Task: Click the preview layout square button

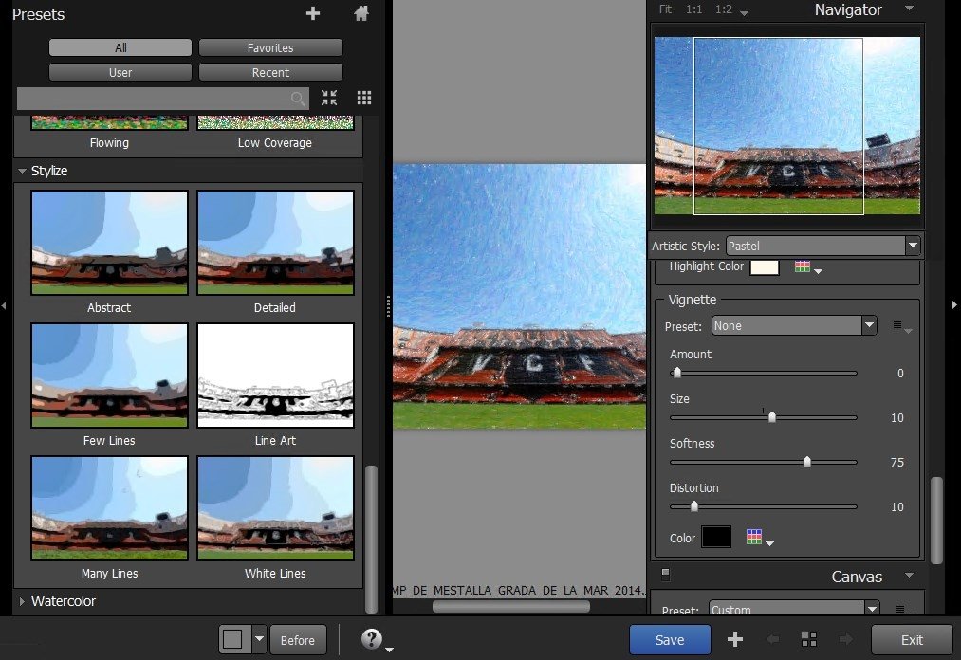Action: pyautogui.click(x=232, y=640)
